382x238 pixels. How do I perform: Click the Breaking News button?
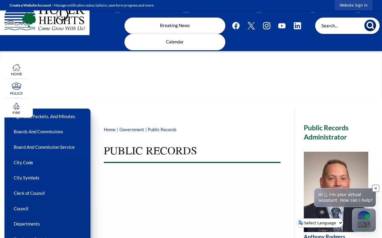[x=175, y=26]
